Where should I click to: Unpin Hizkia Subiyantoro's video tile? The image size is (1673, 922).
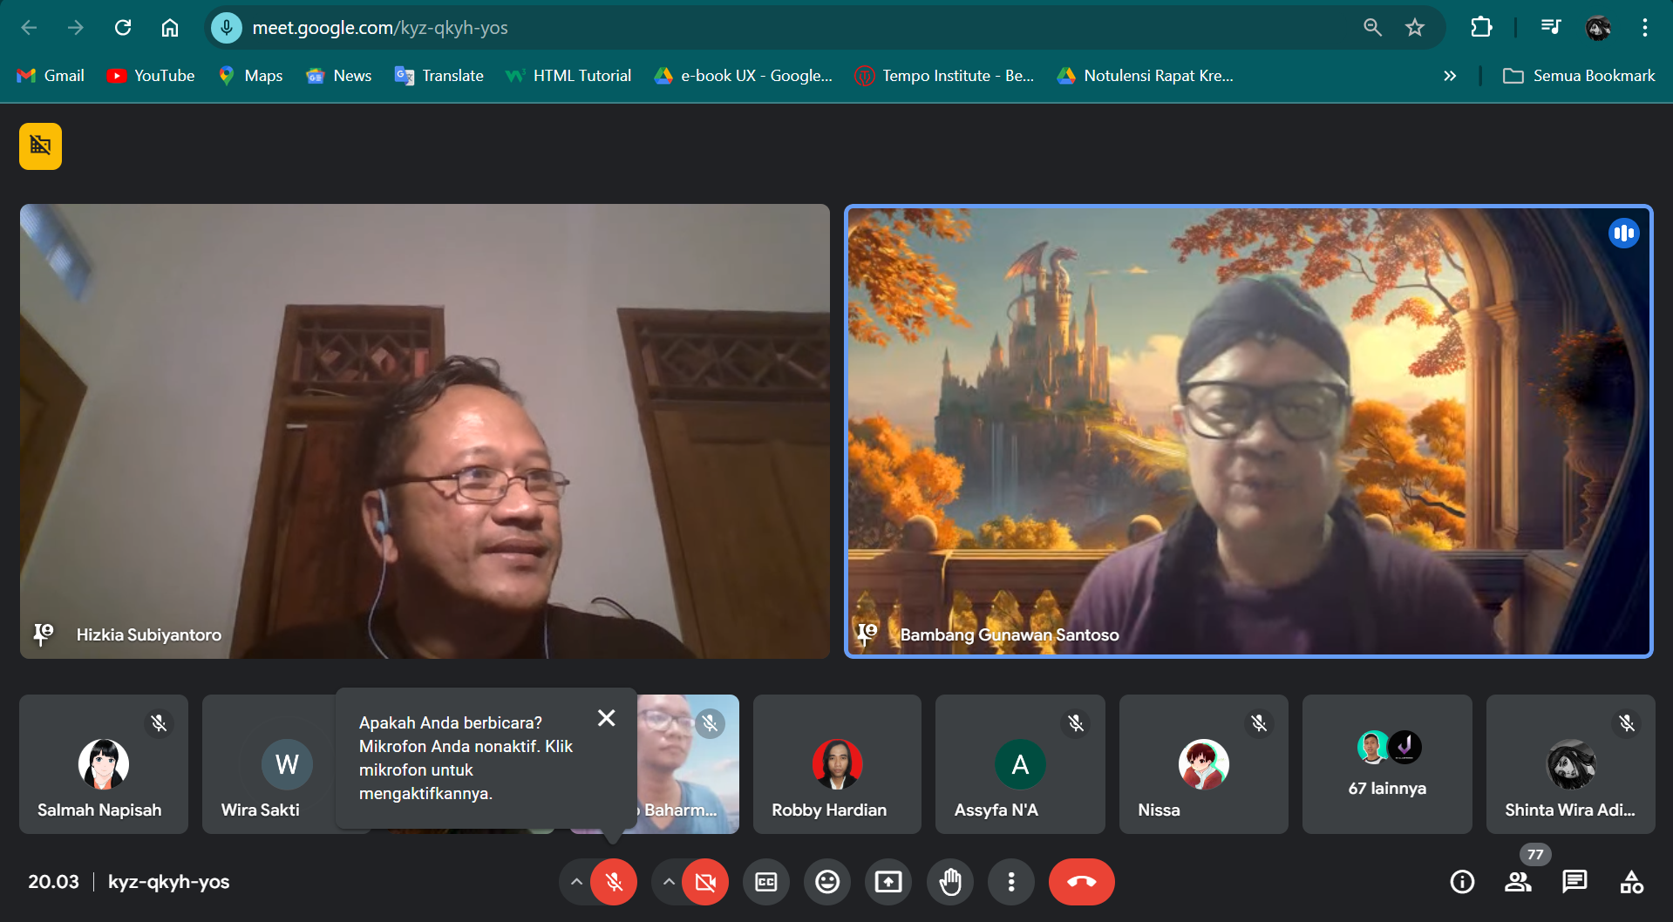pyautogui.click(x=43, y=634)
